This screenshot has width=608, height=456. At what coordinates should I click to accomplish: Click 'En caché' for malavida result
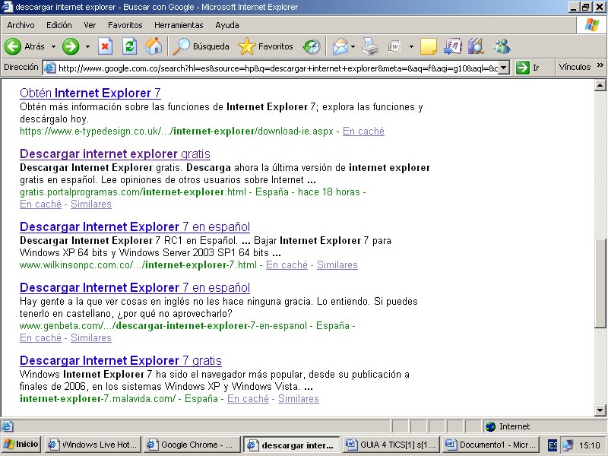click(248, 398)
